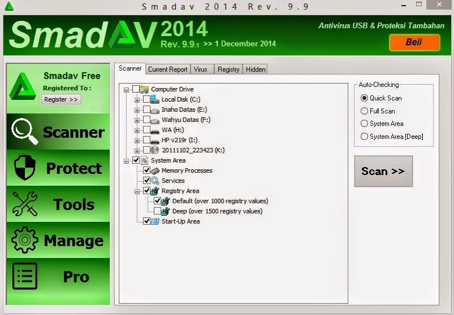Click the Start-Up Area icon
Screen dimensions: 454x315
click(155, 221)
